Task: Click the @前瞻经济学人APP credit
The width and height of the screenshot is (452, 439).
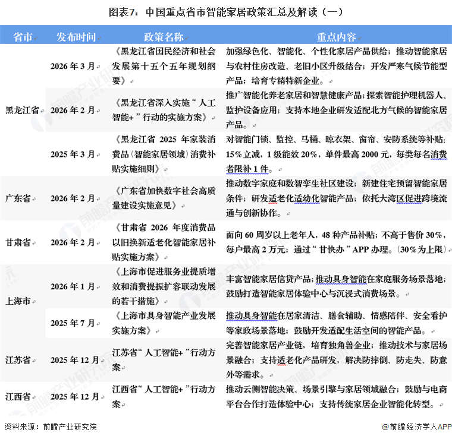Action: [417, 427]
